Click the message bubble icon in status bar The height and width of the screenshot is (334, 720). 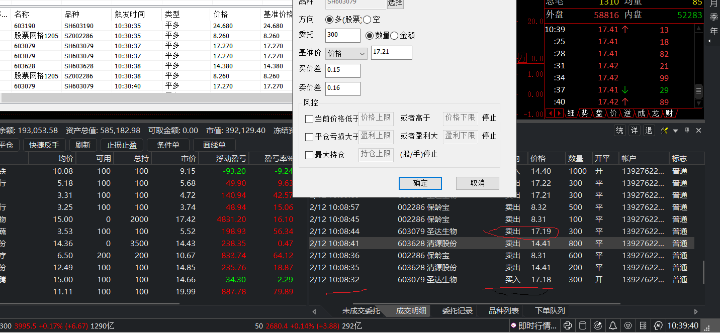(x=628, y=325)
